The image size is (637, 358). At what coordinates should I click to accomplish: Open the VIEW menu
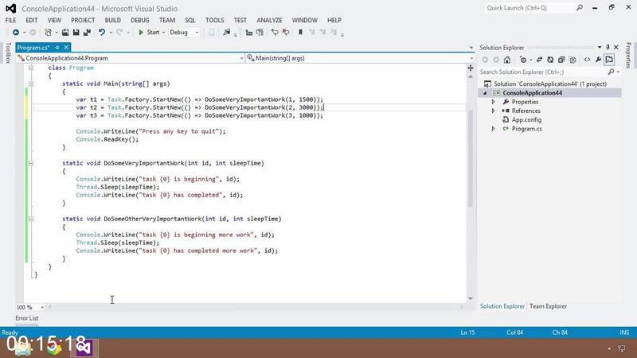point(54,20)
